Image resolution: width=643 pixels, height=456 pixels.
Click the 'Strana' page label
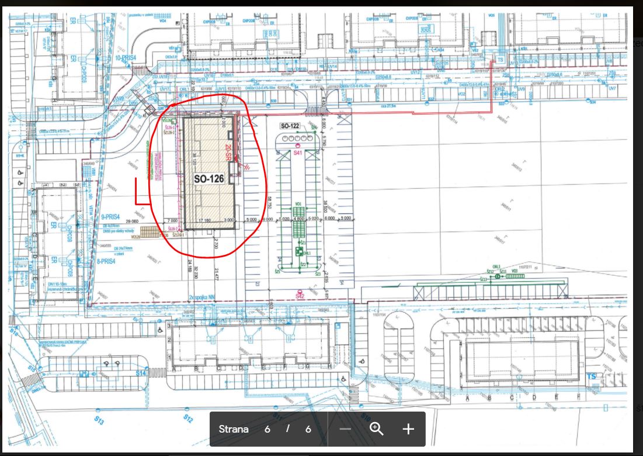pos(234,429)
